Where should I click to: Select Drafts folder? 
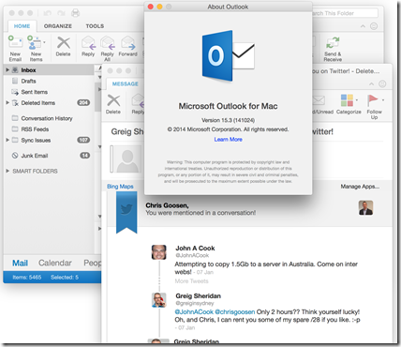coord(50,81)
